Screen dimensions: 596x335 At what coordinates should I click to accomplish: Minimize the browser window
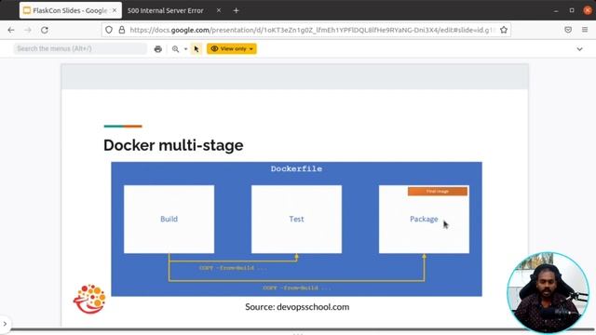(x=556, y=10)
